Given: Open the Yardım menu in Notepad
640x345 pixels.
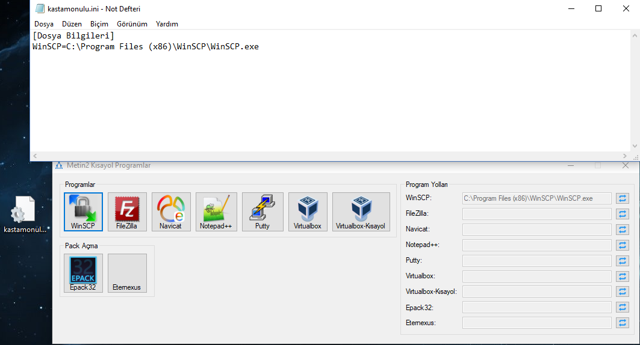Looking at the screenshot, I should [167, 24].
